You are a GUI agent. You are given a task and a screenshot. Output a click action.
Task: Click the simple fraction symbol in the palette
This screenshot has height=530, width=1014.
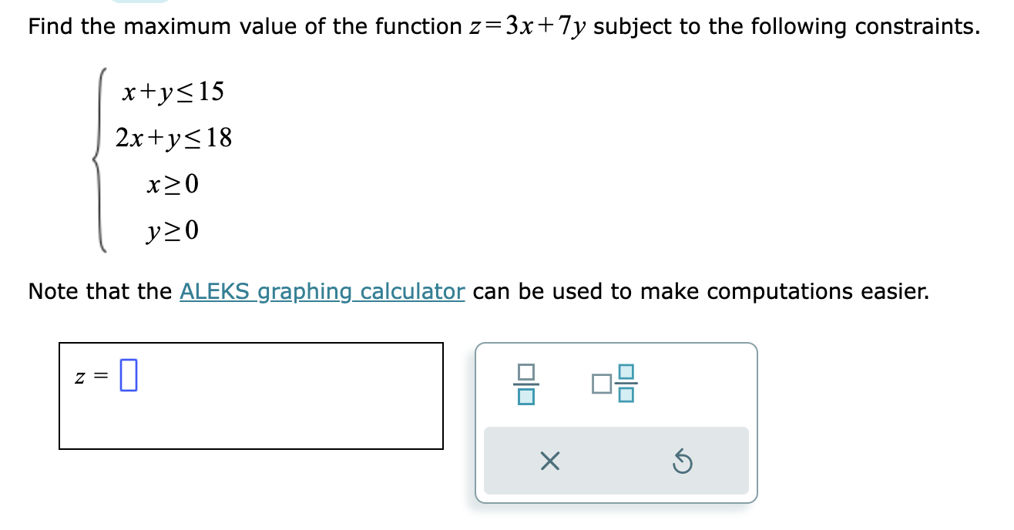click(x=525, y=384)
